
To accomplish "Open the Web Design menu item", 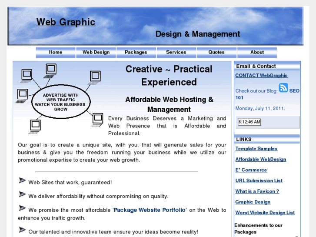I will click(96, 53).
